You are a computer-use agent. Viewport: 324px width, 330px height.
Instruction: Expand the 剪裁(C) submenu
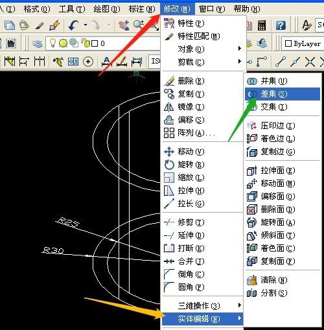pyautogui.click(x=203, y=62)
